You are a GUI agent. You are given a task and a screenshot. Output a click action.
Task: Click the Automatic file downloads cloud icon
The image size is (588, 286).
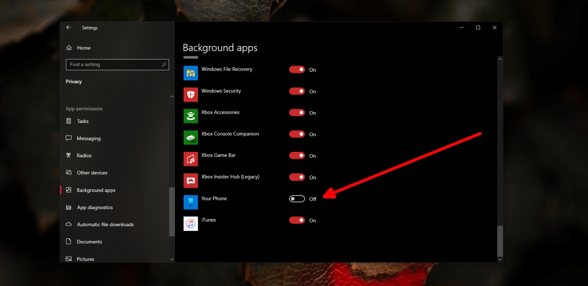tap(69, 224)
